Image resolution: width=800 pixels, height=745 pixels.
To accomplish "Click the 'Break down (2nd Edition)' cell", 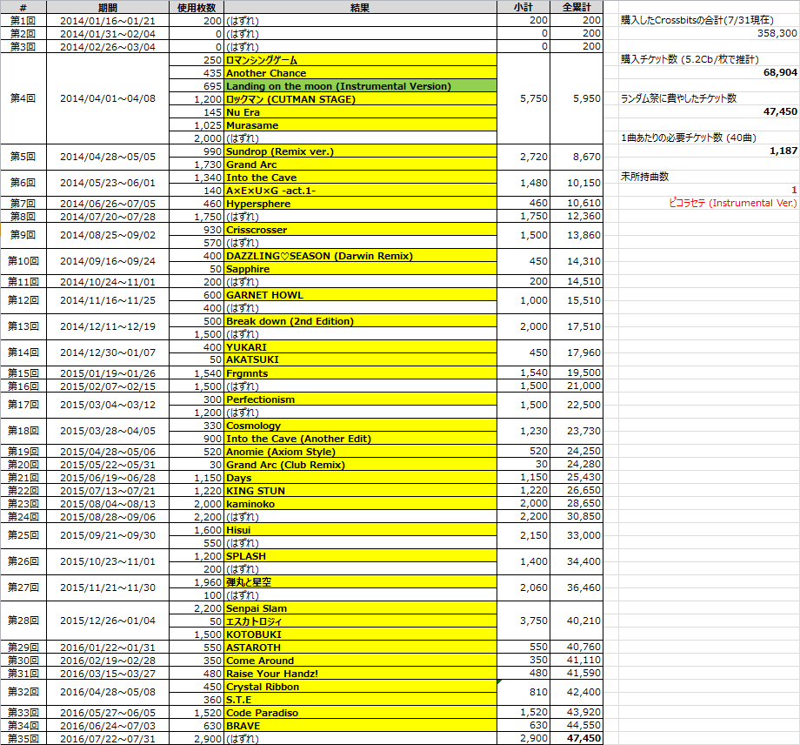I will [x=360, y=321].
